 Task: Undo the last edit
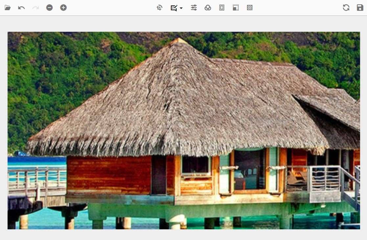[21, 8]
